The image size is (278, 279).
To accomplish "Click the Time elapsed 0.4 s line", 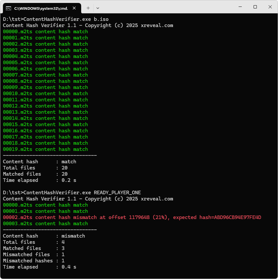I will point(39,267).
